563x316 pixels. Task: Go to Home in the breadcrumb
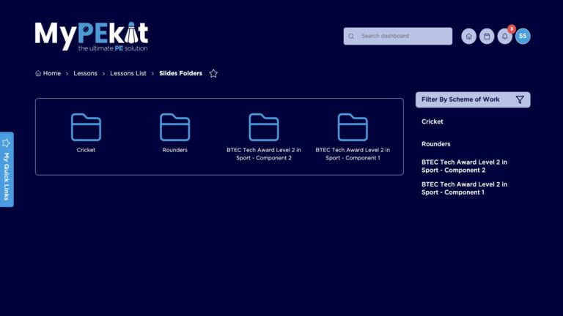(48, 73)
